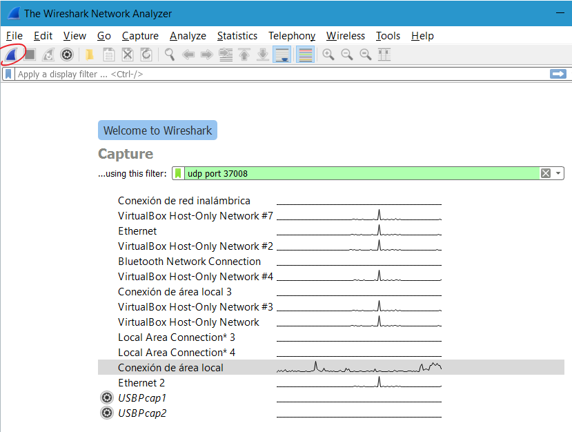Screen dimensions: 572x432
Task: Select Local Area Connection* 4 interface
Action: (x=177, y=353)
